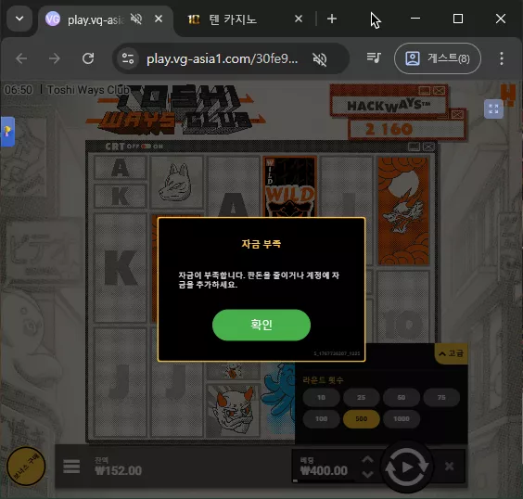Increase the bet with up arrow

(367, 460)
